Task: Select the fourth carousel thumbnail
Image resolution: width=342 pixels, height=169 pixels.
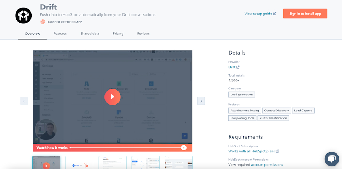Action: pos(146,163)
